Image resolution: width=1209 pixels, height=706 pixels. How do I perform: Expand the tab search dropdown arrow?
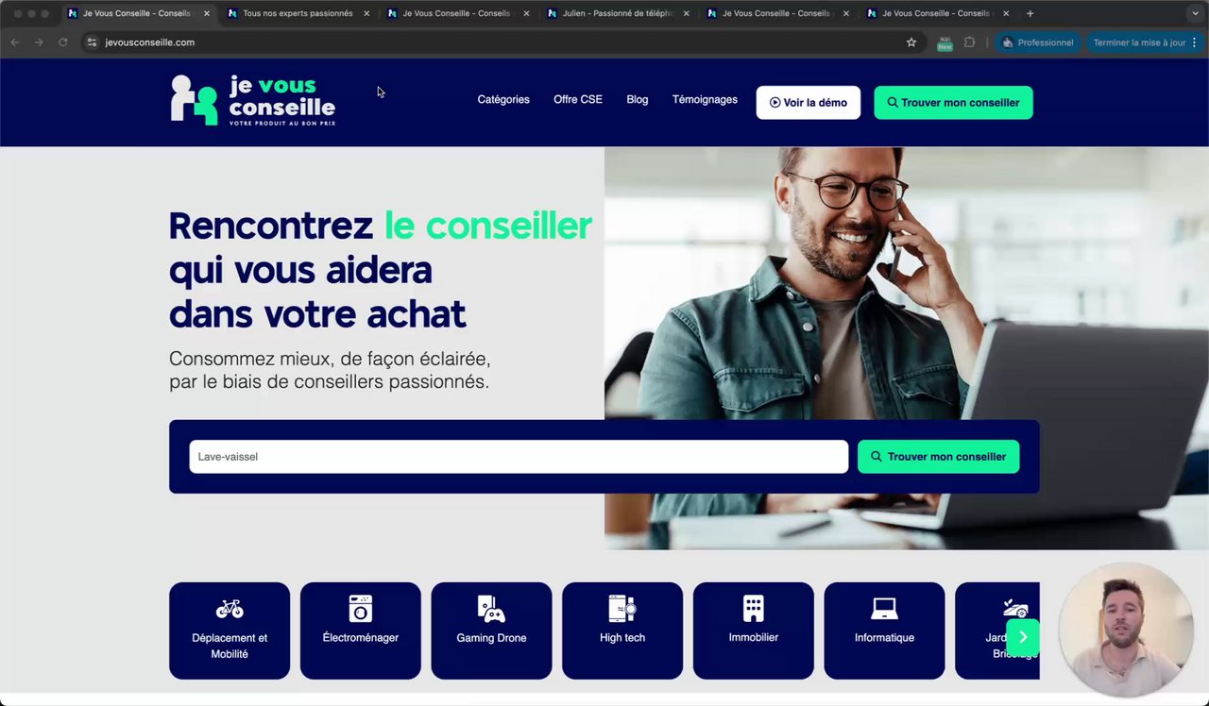pyautogui.click(x=1194, y=13)
